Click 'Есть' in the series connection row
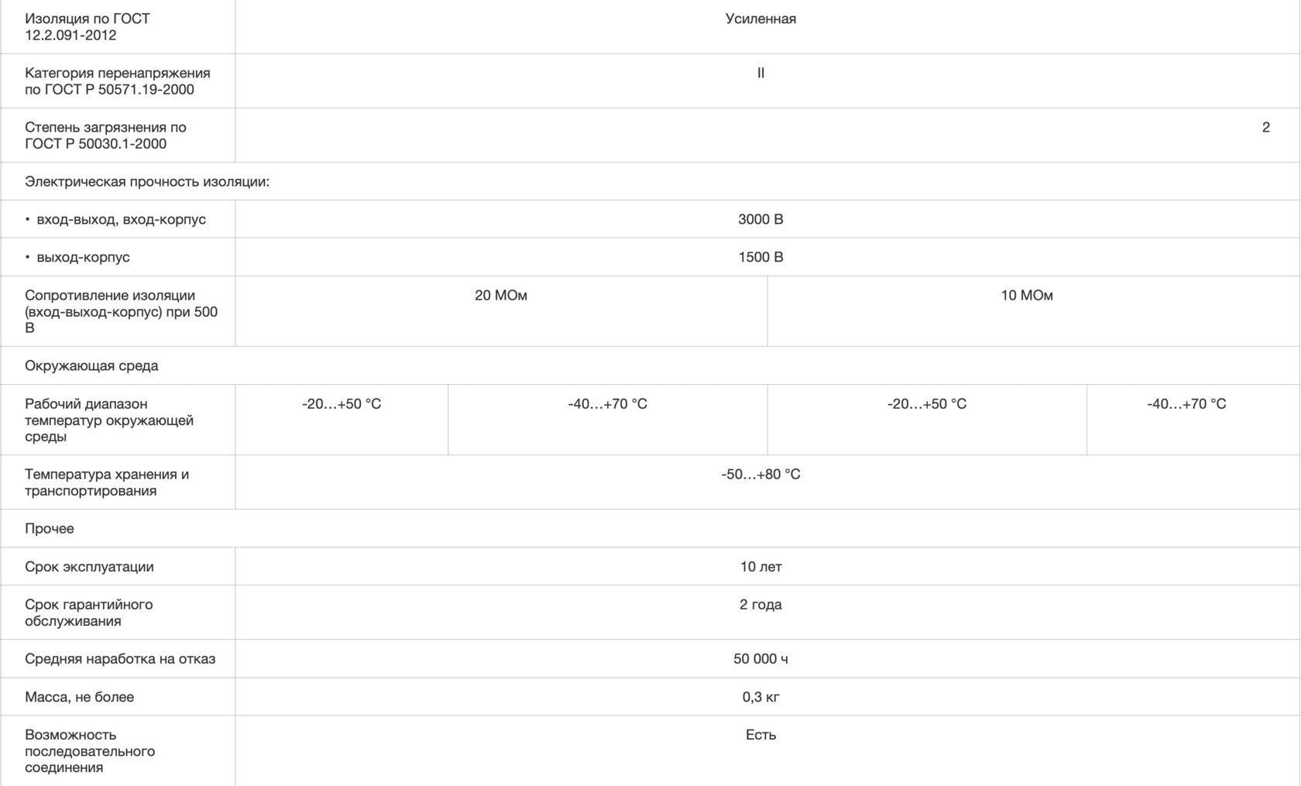 [760, 734]
